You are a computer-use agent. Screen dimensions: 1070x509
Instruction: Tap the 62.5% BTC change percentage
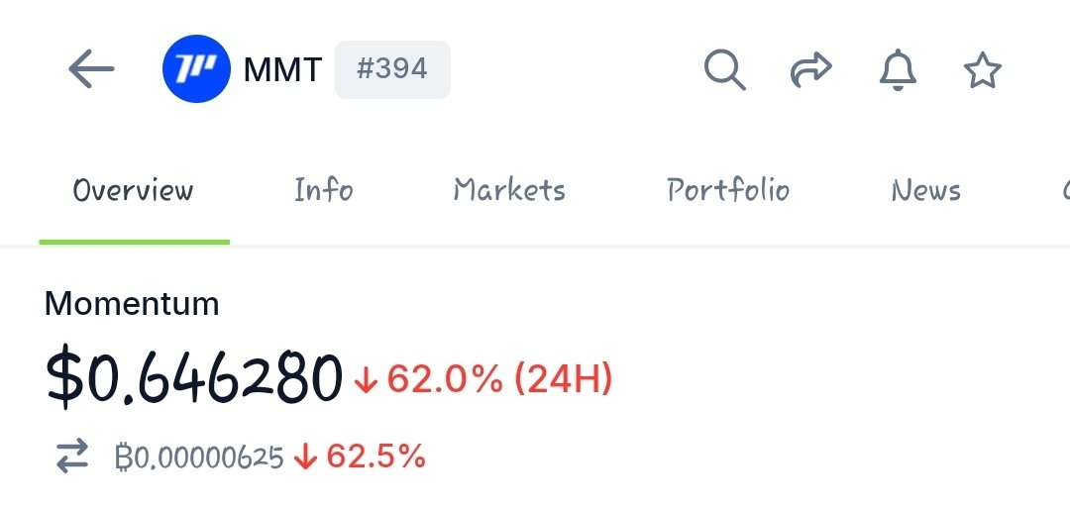363,457
